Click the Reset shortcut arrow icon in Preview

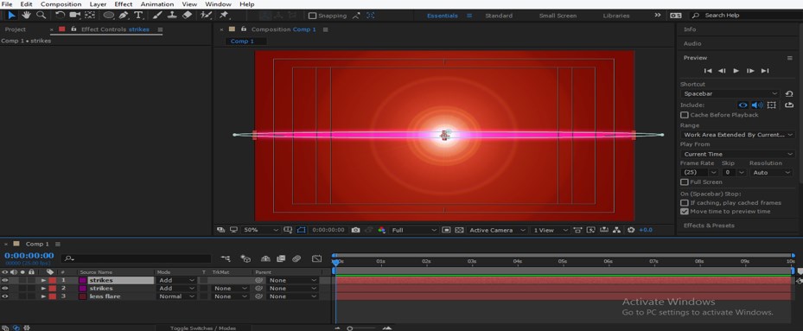(x=789, y=93)
